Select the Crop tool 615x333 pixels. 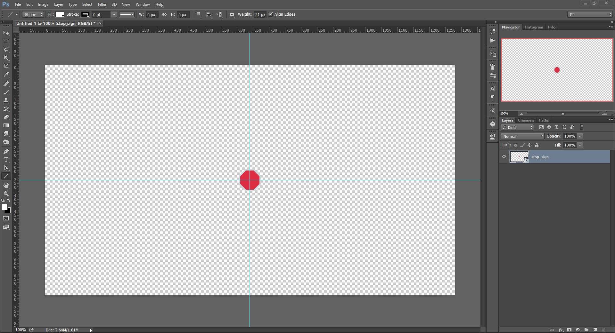click(6, 66)
